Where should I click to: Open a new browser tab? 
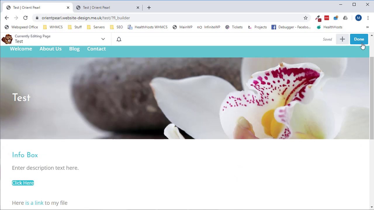[149, 8]
